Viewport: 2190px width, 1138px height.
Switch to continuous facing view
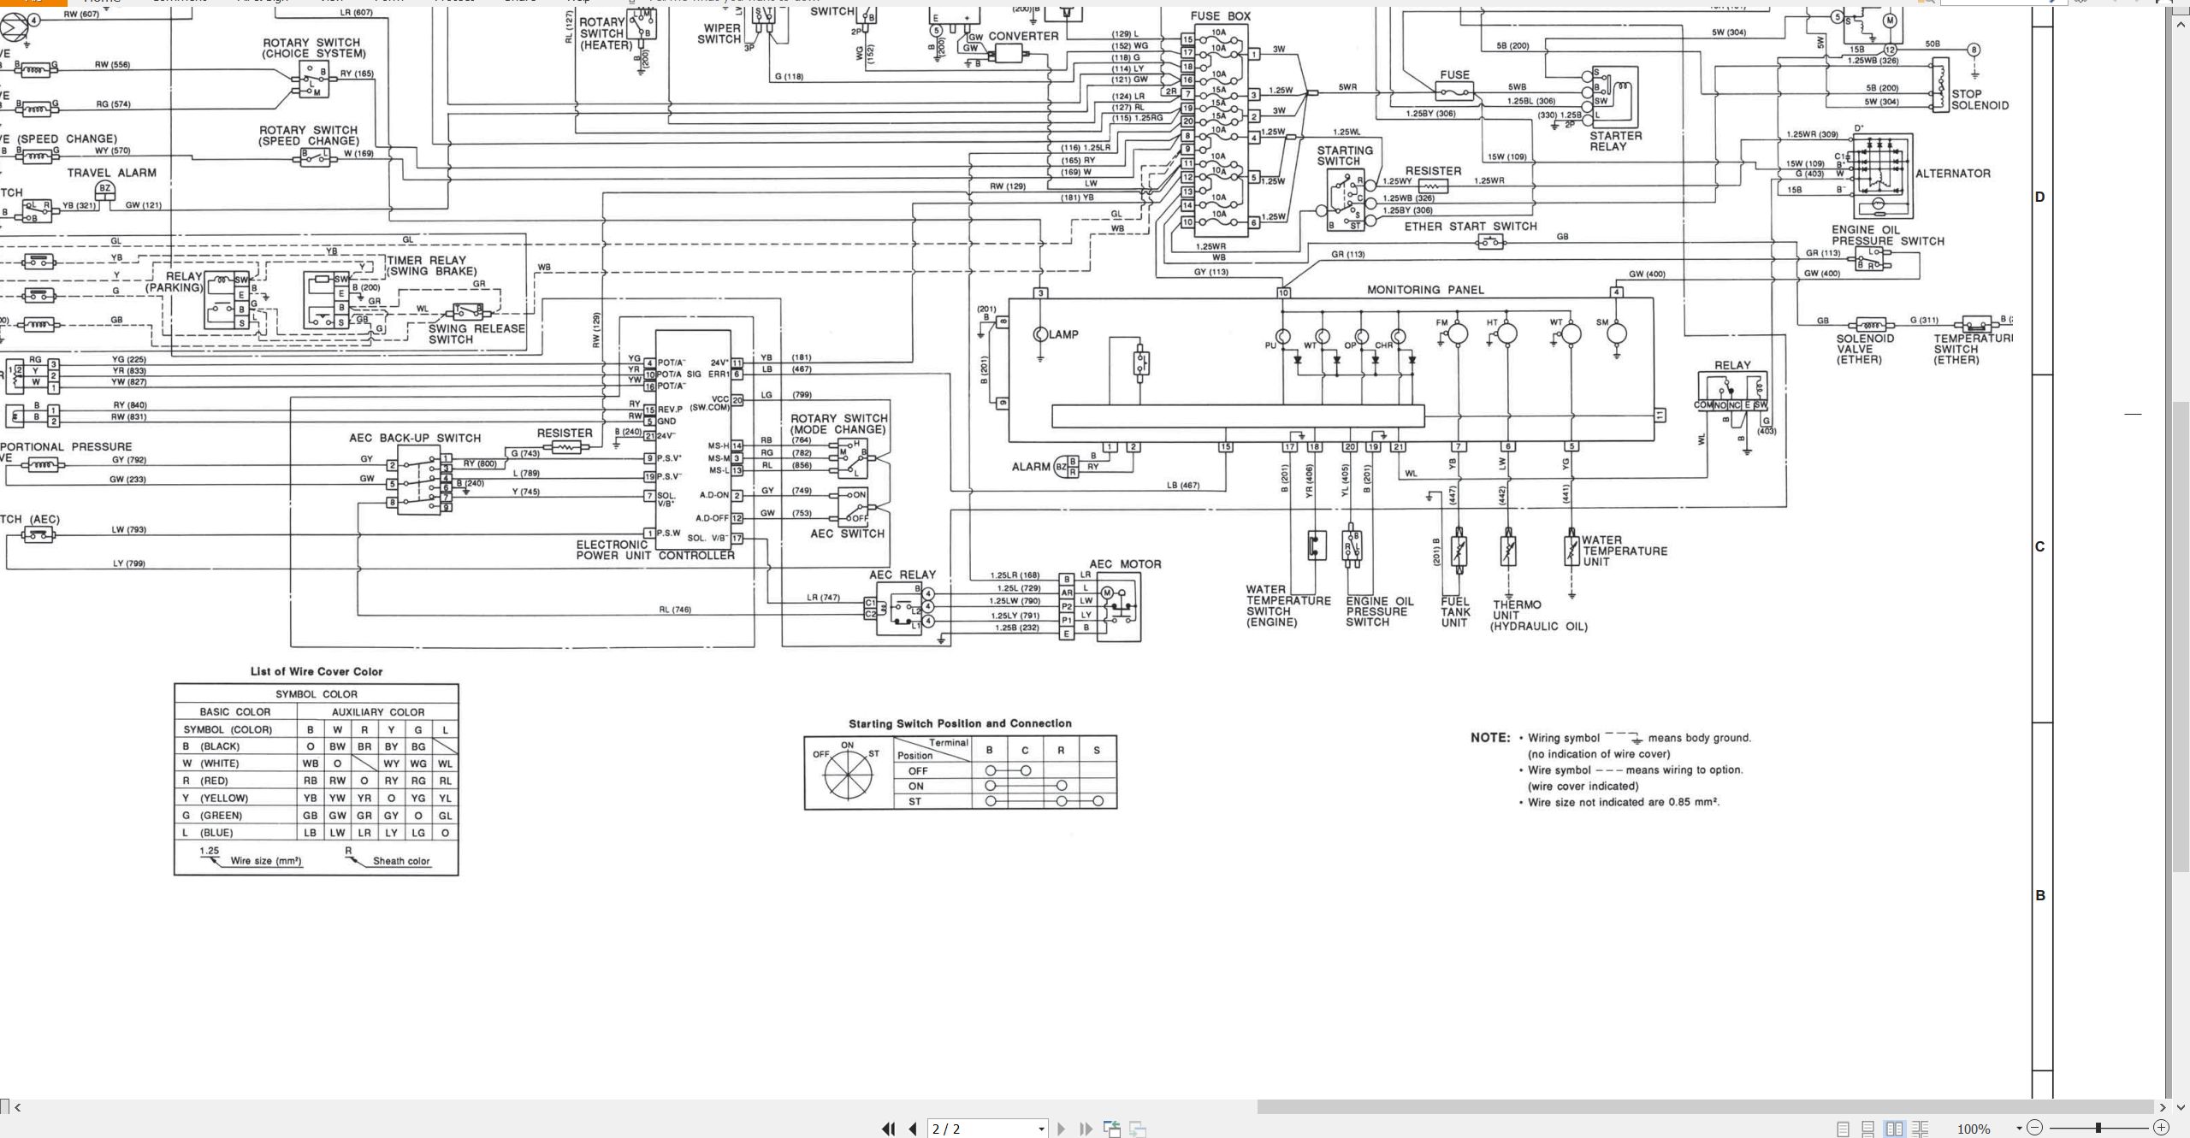point(1921,1129)
